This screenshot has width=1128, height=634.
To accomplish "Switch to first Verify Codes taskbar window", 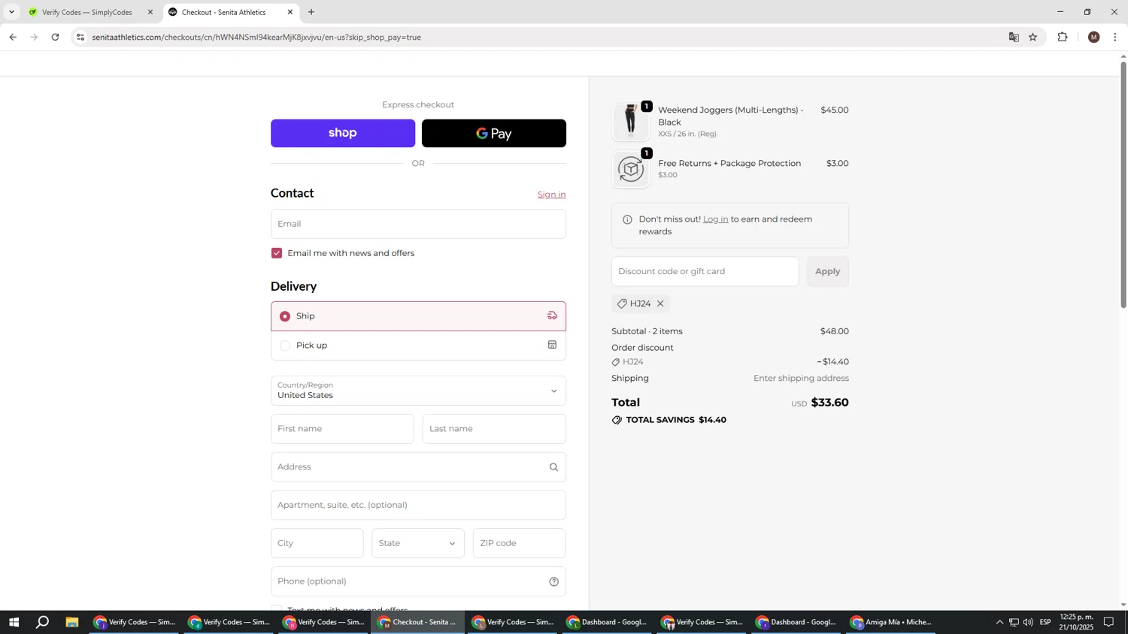I will [134, 622].
